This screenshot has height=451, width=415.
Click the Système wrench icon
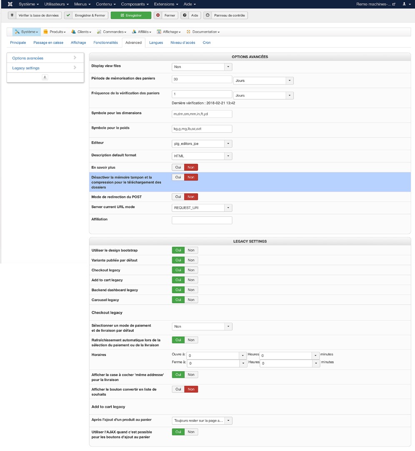17,32
